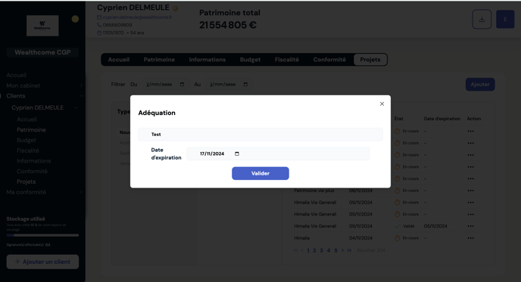Click the Wealthcome CGP label in the sidebar
Image resolution: width=521 pixels, height=282 pixels.
point(42,52)
